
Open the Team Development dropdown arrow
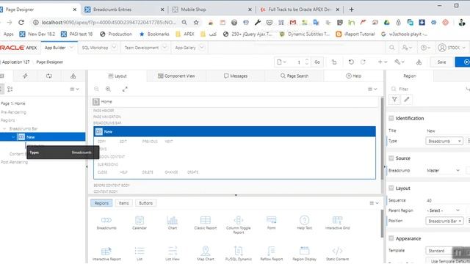pyautogui.click(x=164, y=48)
